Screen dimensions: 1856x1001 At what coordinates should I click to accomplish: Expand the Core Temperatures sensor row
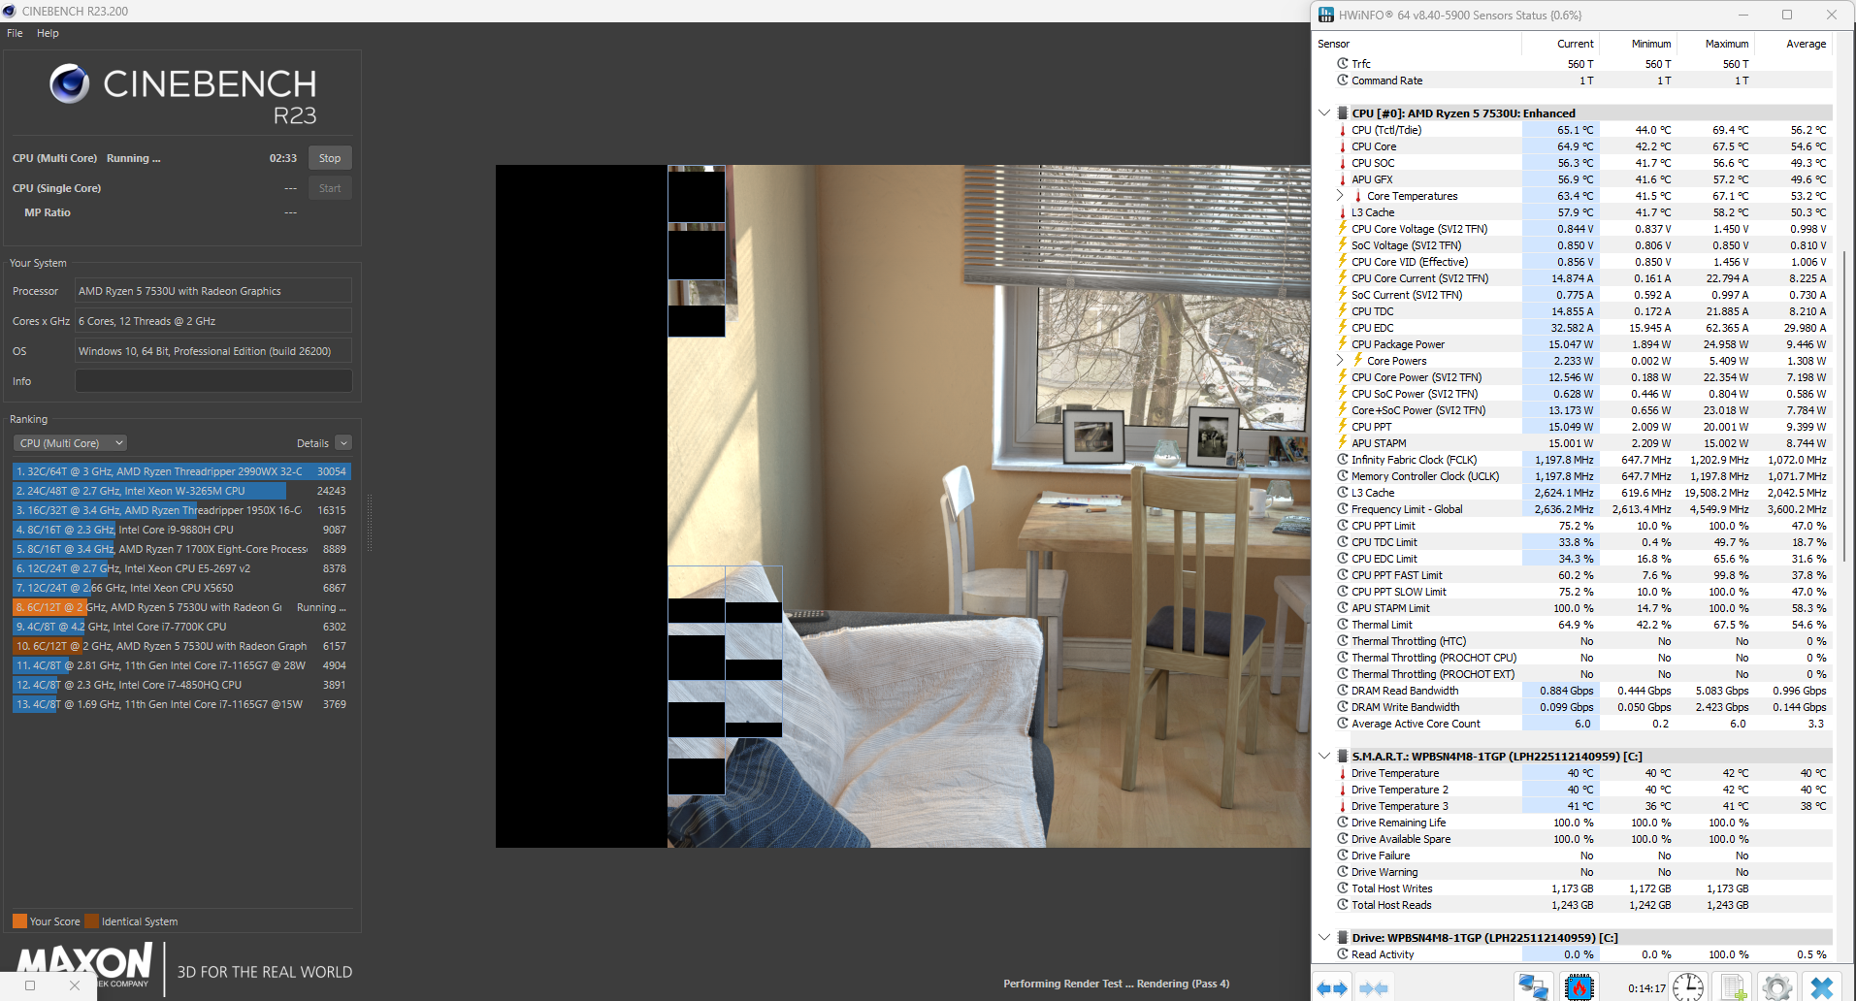[1340, 196]
